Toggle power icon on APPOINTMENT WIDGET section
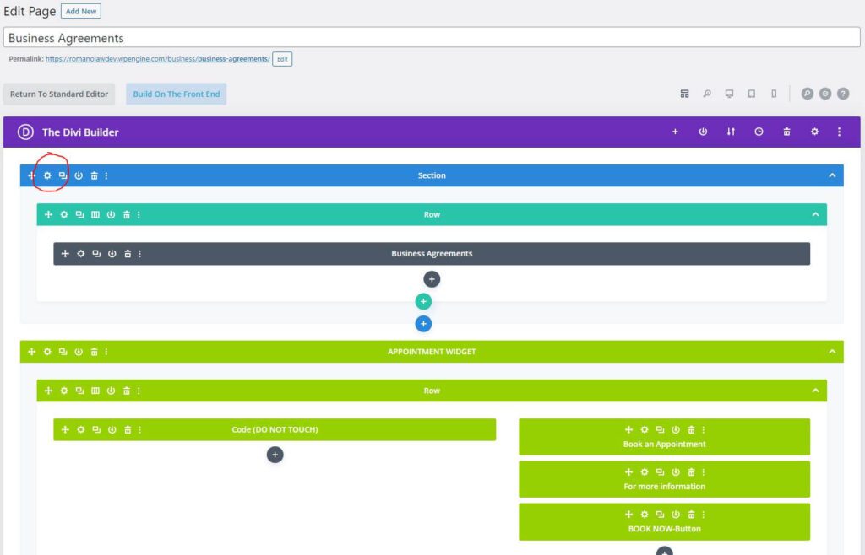The height and width of the screenshot is (555, 865). (79, 352)
